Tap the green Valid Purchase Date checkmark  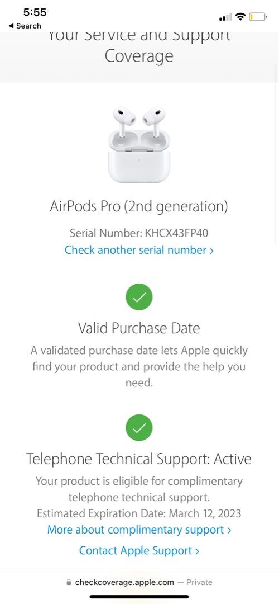pos(139,297)
